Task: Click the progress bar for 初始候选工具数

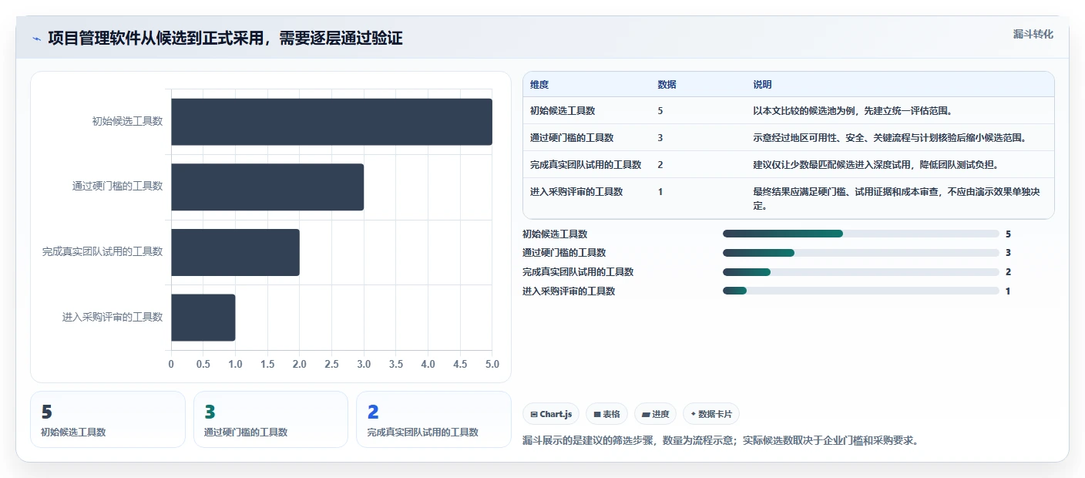Action: click(x=861, y=234)
